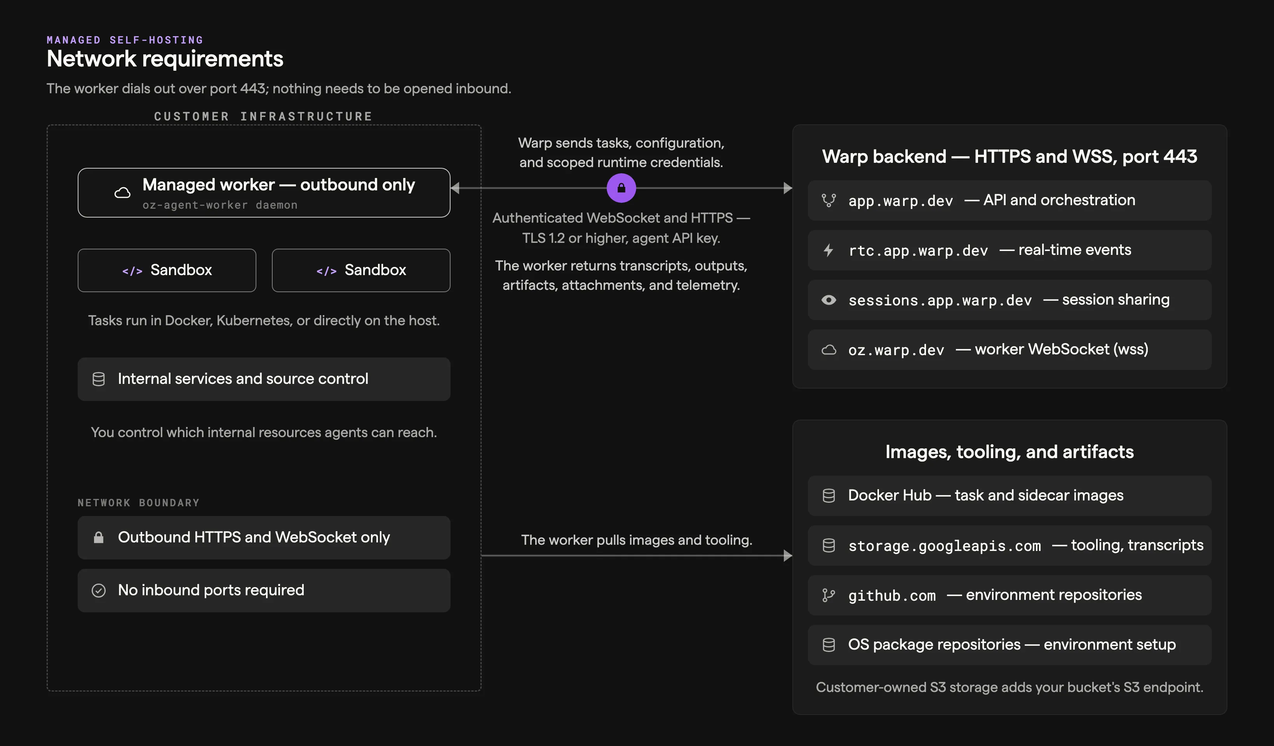Click '— worker WebSocket (wss)' description text
Image resolution: width=1274 pixels, height=746 pixels.
click(x=1051, y=349)
